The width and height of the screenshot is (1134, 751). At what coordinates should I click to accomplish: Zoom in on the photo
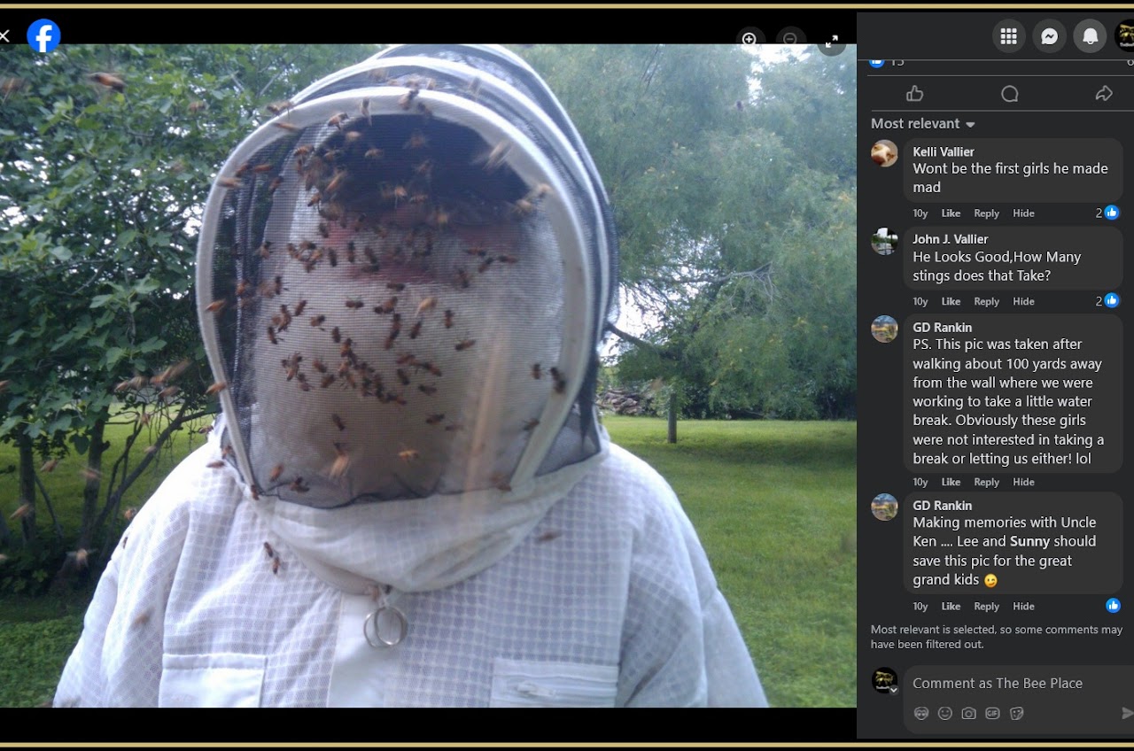pos(750,40)
